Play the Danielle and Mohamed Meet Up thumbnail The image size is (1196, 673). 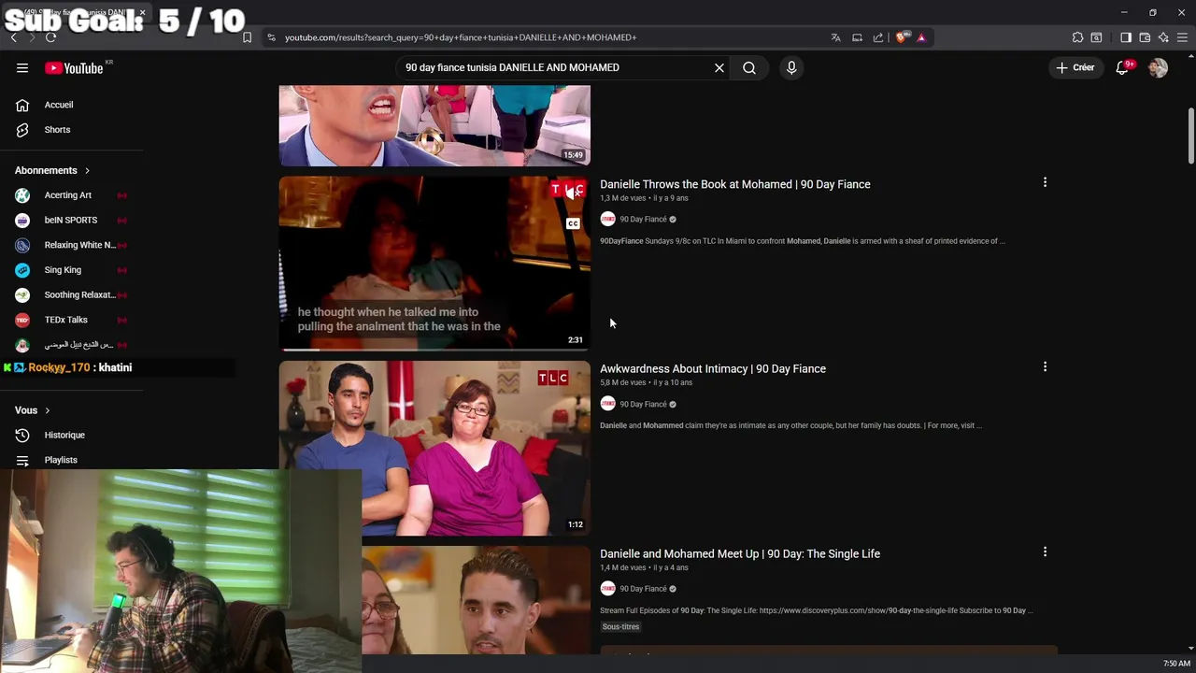point(477,599)
